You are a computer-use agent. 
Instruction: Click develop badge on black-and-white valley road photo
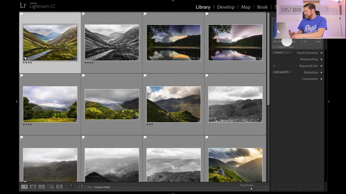pyautogui.click(x=137, y=59)
